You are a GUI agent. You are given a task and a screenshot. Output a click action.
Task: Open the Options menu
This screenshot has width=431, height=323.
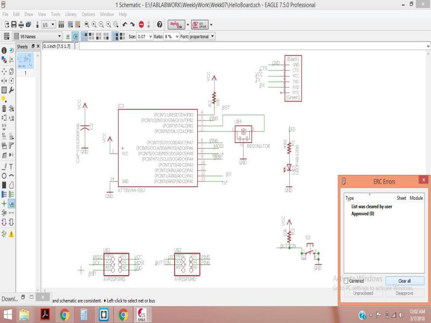pyautogui.click(x=88, y=14)
